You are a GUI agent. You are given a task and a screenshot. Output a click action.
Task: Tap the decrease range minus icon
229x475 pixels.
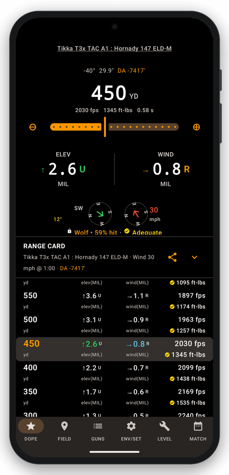point(33,127)
